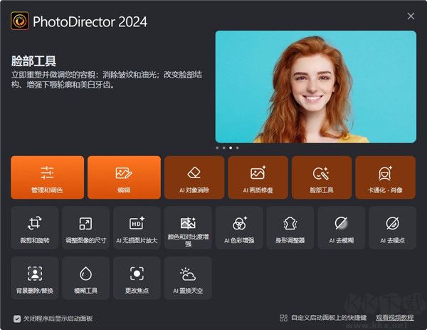Open AI 画质修復 tool
427x330 pixels.
click(258, 177)
